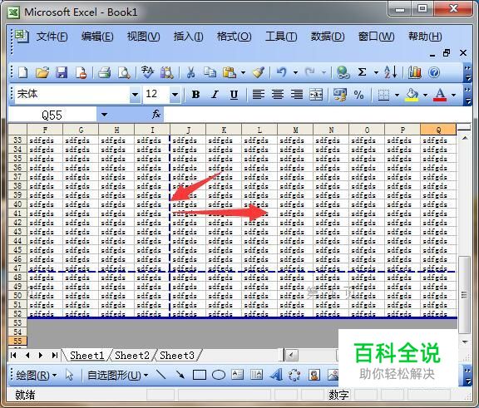
Task: Align text left
Action: coord(259,95)
